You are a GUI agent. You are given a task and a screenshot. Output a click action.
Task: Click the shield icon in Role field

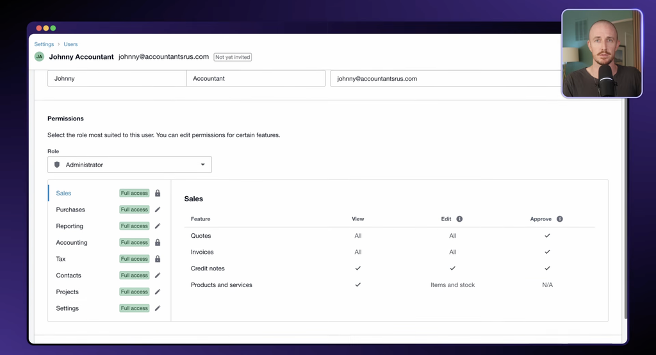pyautogui.click(x=57, y=165)
